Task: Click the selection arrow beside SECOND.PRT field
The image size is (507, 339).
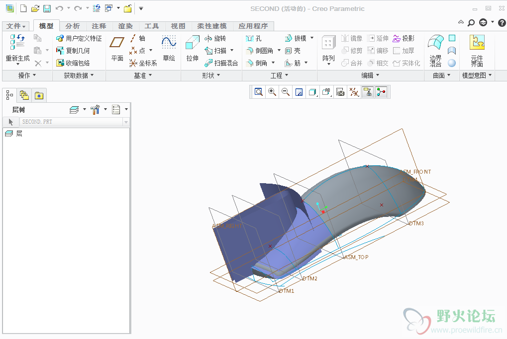Action: click(10, 122)
